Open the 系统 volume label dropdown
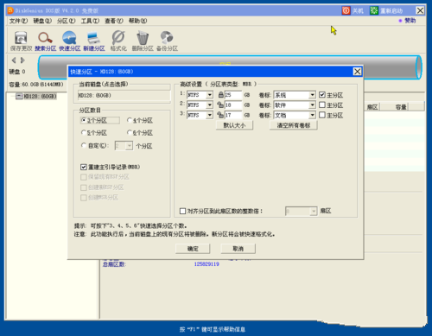The image size is (432, 336). pyautogui.click(x=313, y=95)
